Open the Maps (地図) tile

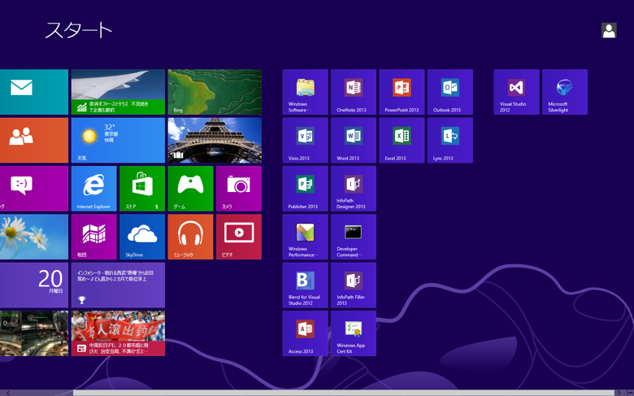(93, 237)
